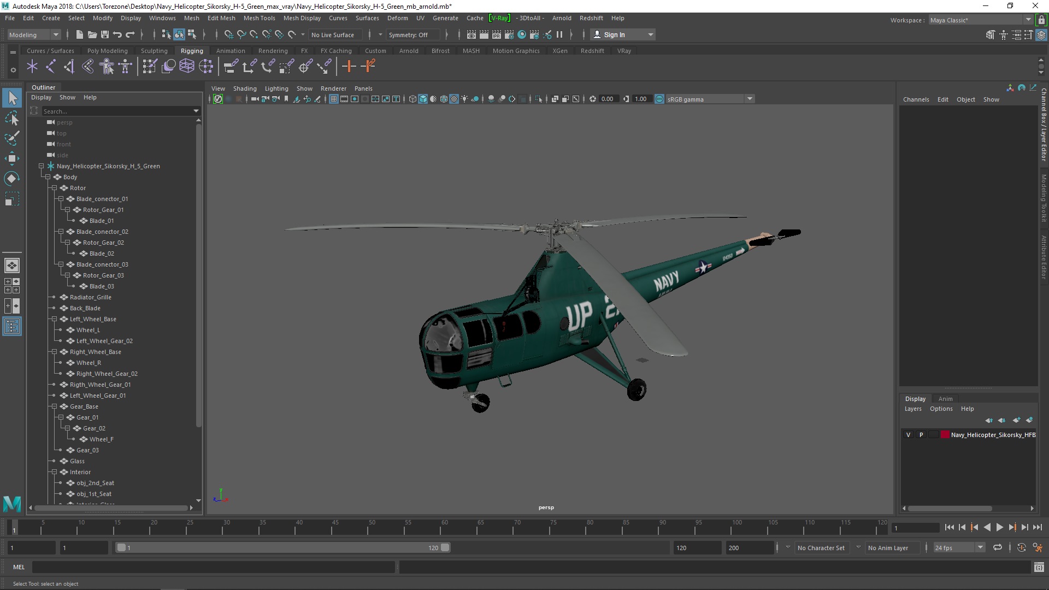Image resolution: width=1049 pixels, height=590 pixels.
Task: Switch to the Anim layer tab
Action: (x=945, y=399)
